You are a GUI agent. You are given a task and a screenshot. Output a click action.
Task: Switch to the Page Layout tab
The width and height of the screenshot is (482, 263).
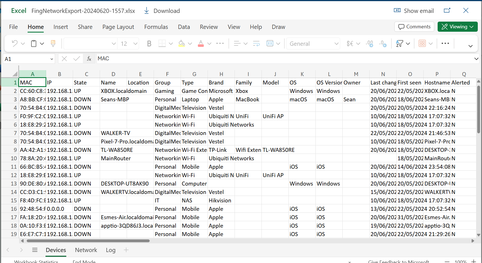coord(118,27)
